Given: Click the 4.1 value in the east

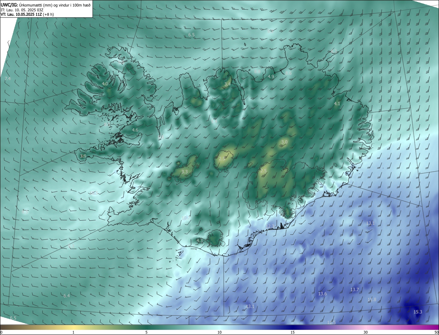Looking at the screenshot, I should click(337, 103).
